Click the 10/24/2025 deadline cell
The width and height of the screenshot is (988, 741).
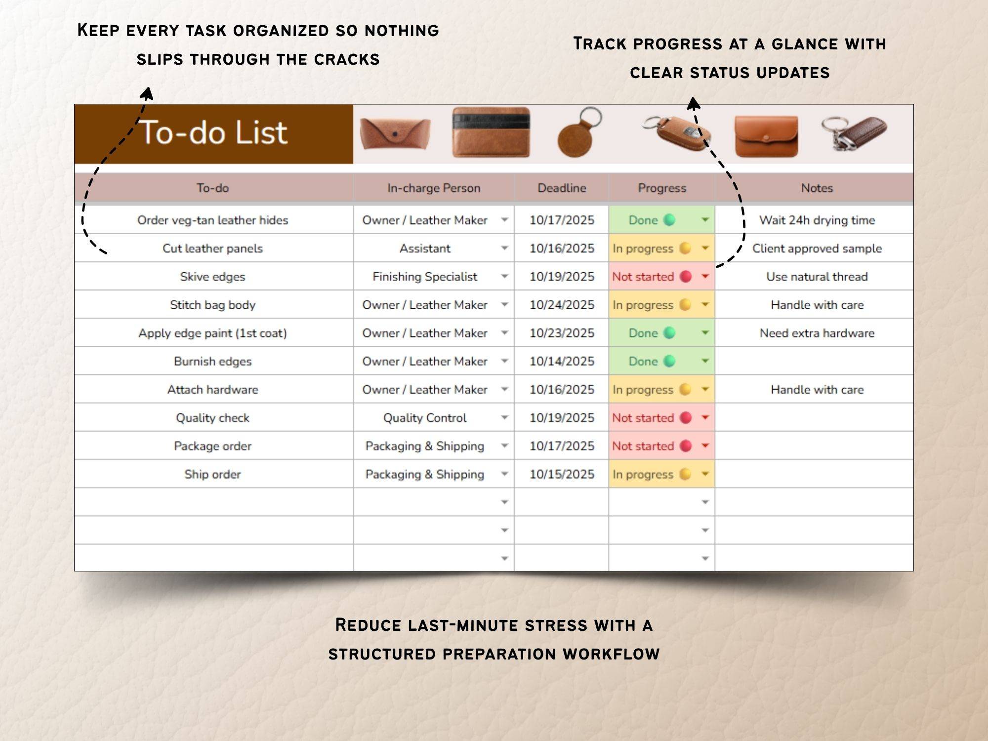click(x=562, y=305)
